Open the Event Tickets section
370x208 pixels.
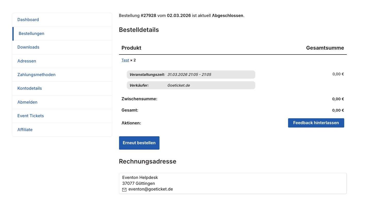pos(31,116)
